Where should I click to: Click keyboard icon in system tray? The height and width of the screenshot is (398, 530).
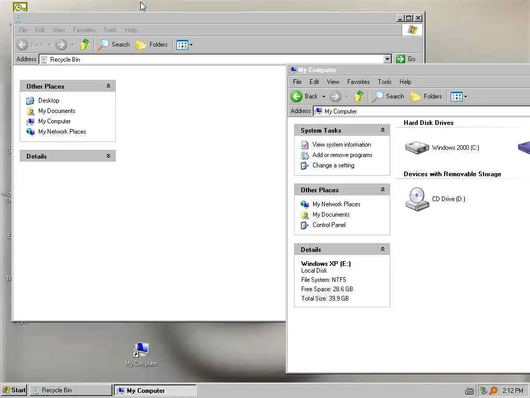coord(469,391)
